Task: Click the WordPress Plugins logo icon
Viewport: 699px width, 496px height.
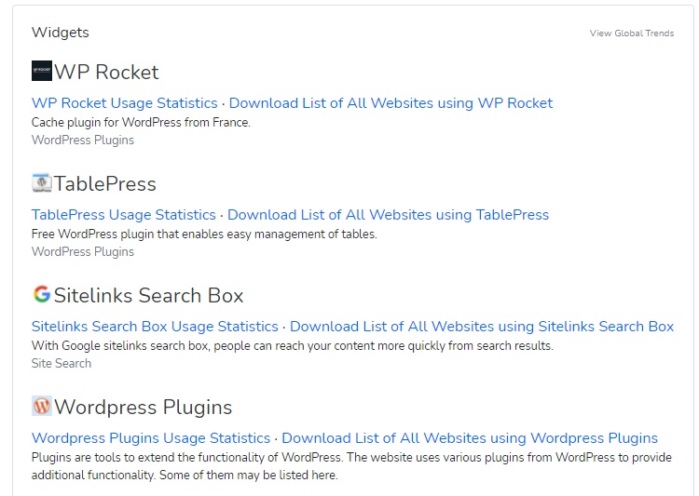Action: click(42, 406)
